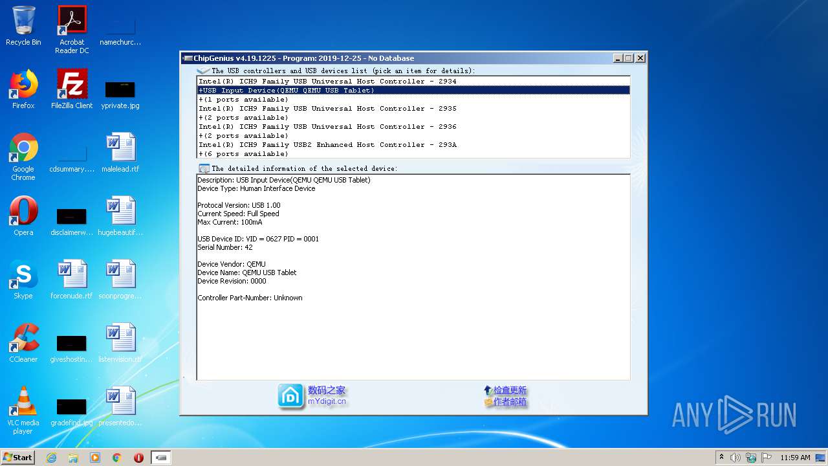Minimize the ChipGenius window
This screenshot has width=828, height=466.
[618, 58]
